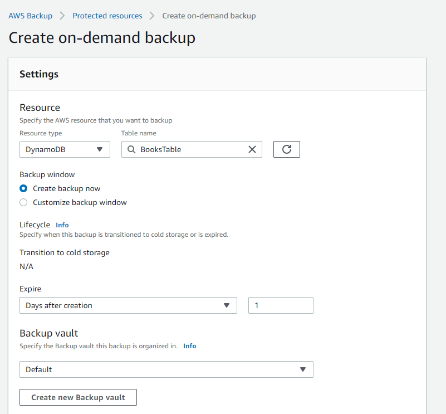Open the Lifecycle Info link
Image resolution: width=446 pixels, height=414 pixels.
point(62,225)
